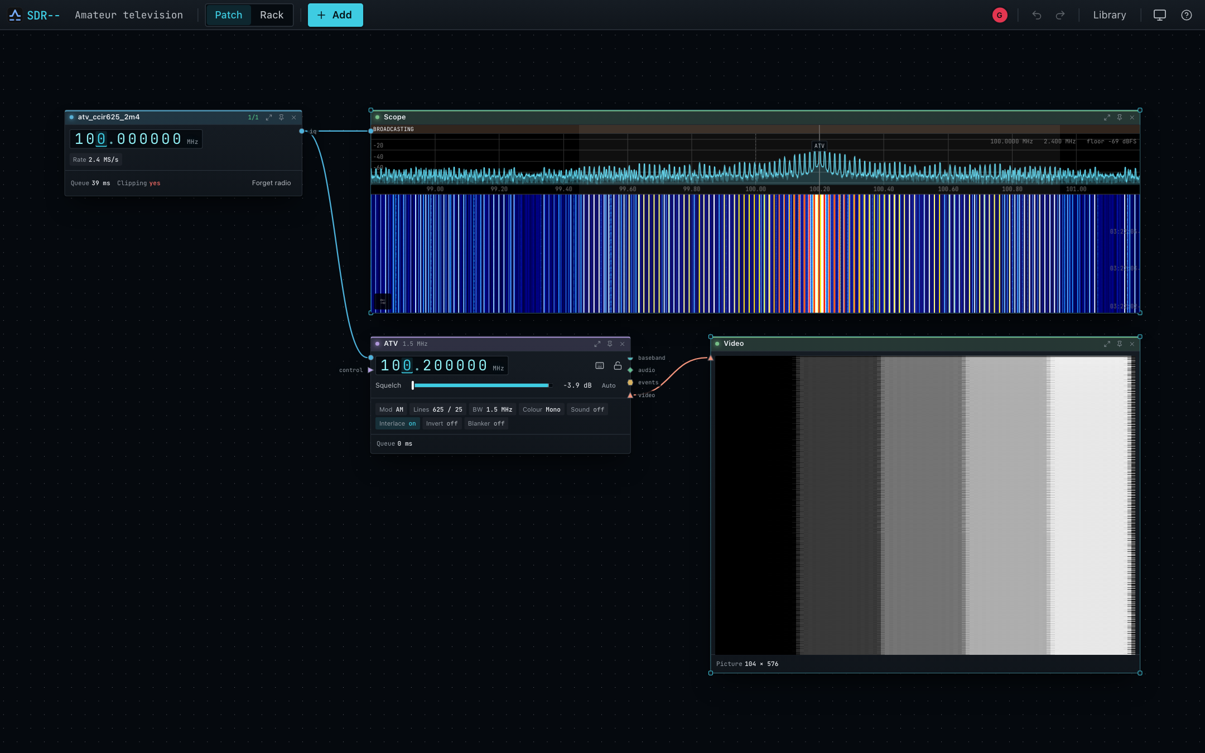Open the Colour Mono selector
The image size is (1205, 753).
pos(541,409)
